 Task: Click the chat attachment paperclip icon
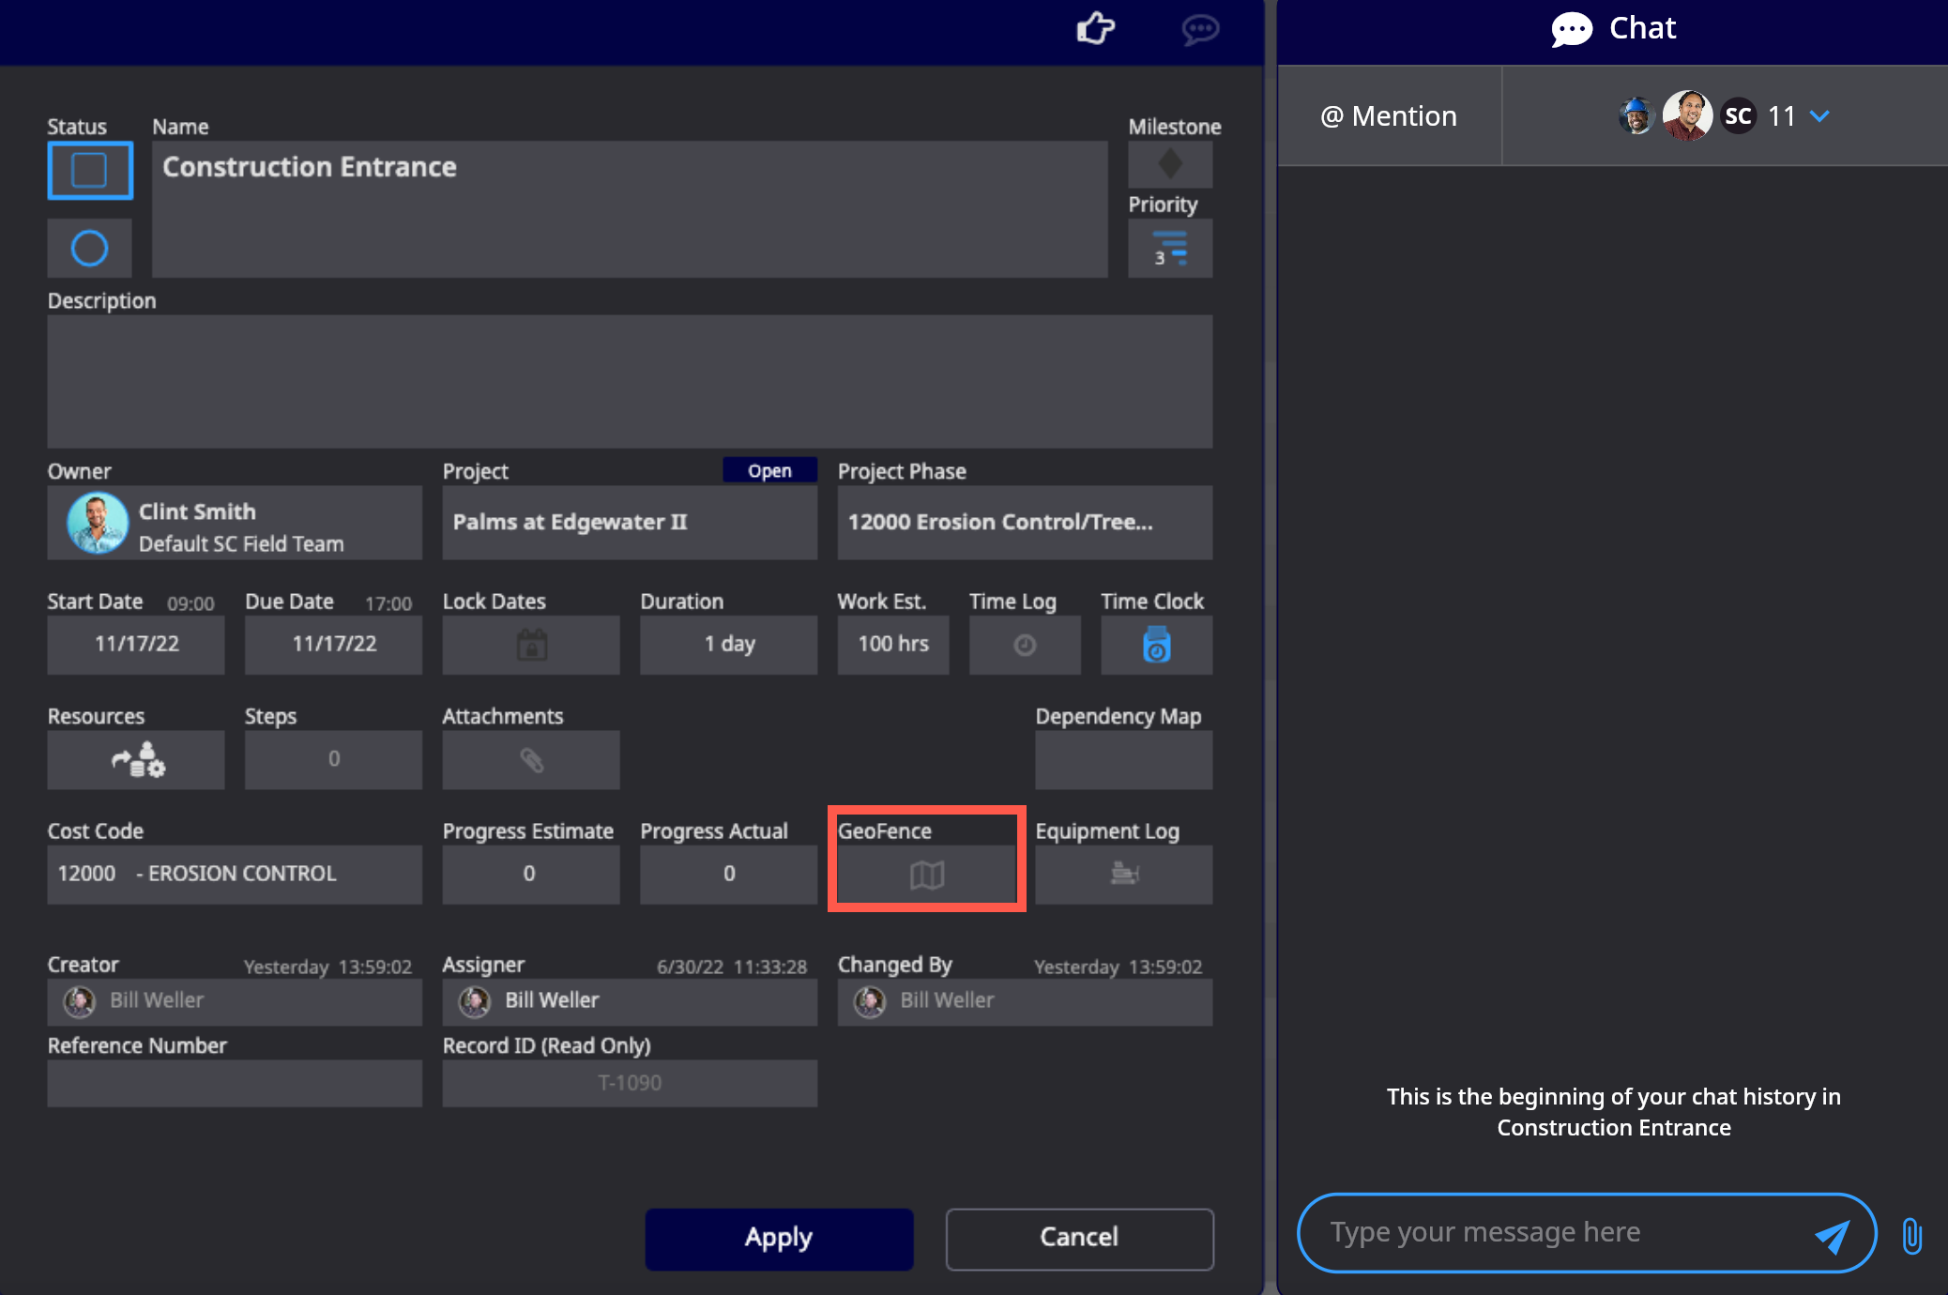tap(1911, 1236)
